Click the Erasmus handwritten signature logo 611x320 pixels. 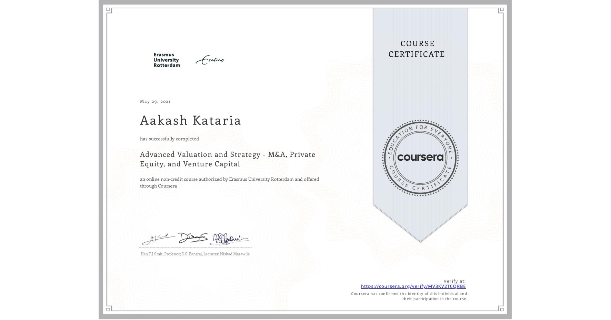(x=210, y=60)
